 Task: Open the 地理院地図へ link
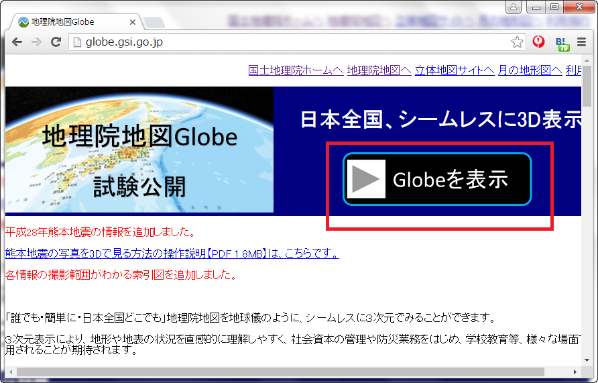click(379, 70)
